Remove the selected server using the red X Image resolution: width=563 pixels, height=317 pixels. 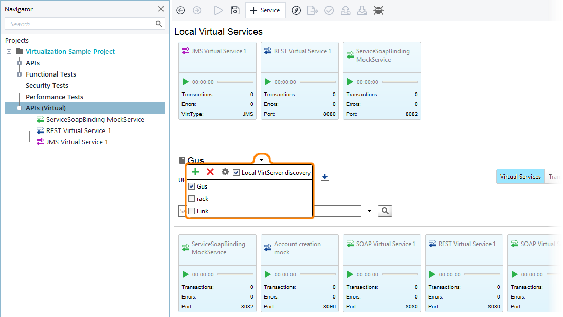point(210,172)
